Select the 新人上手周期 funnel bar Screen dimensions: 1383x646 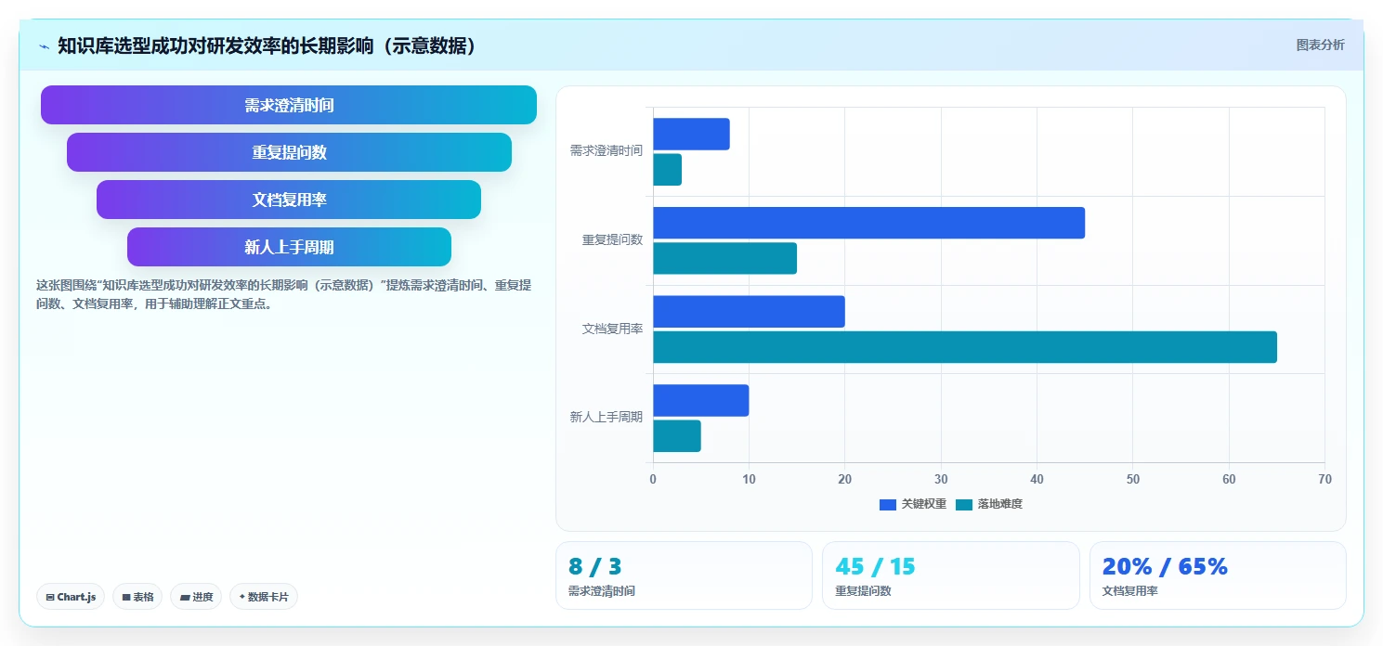click(289, 247)
